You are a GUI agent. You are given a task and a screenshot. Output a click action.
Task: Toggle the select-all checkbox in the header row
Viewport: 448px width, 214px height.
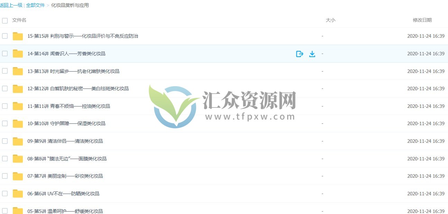5,20
